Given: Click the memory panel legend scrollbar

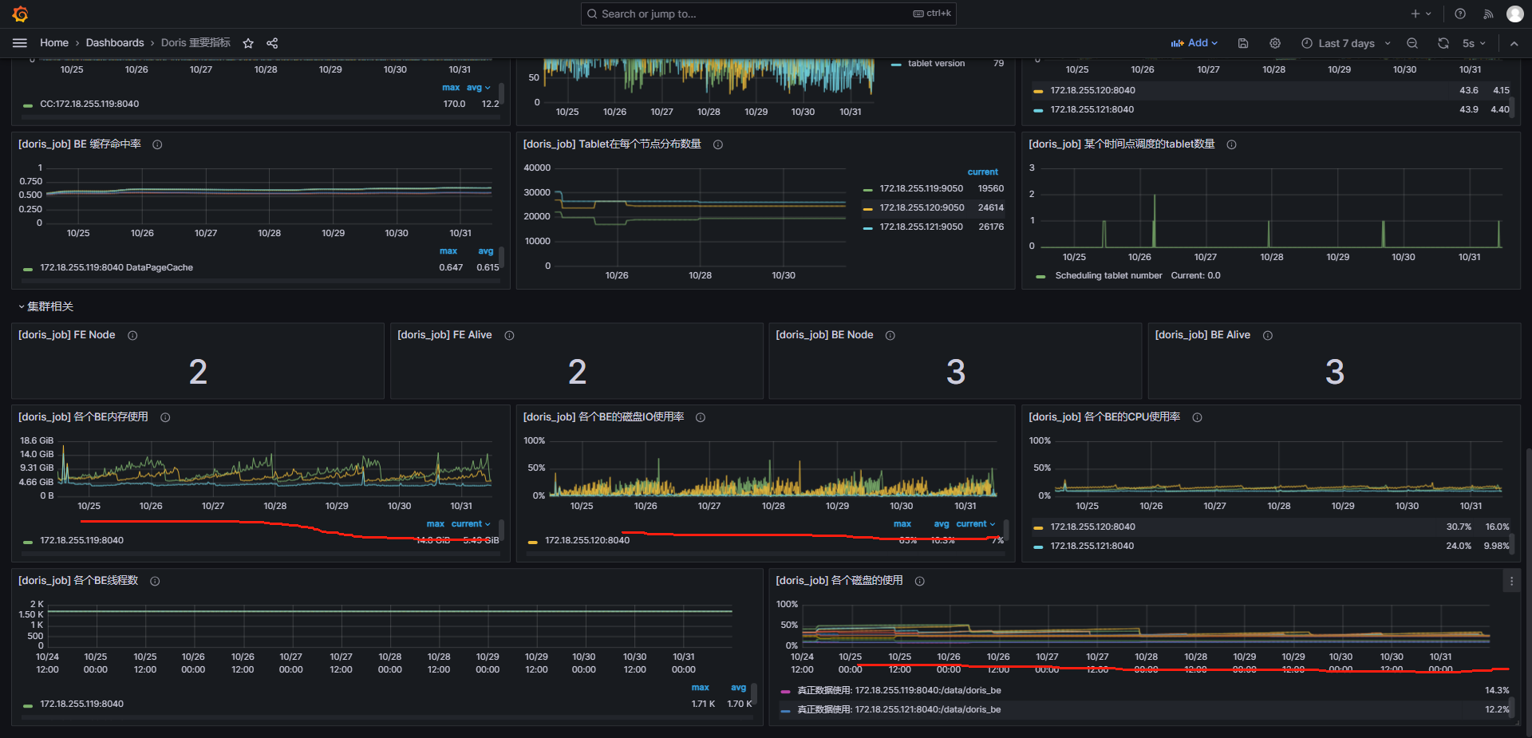Looking at the screenshot, I should pyautogui.click(x=501, y=530).
